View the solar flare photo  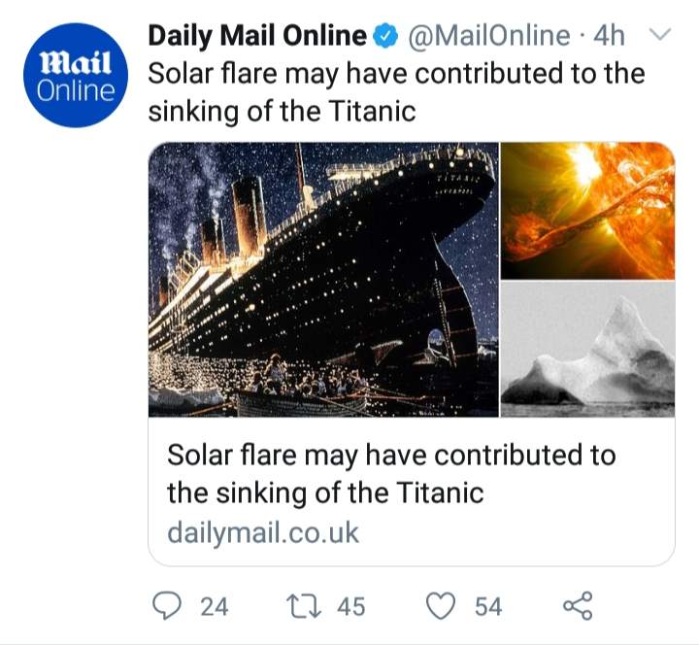(587, 211)
